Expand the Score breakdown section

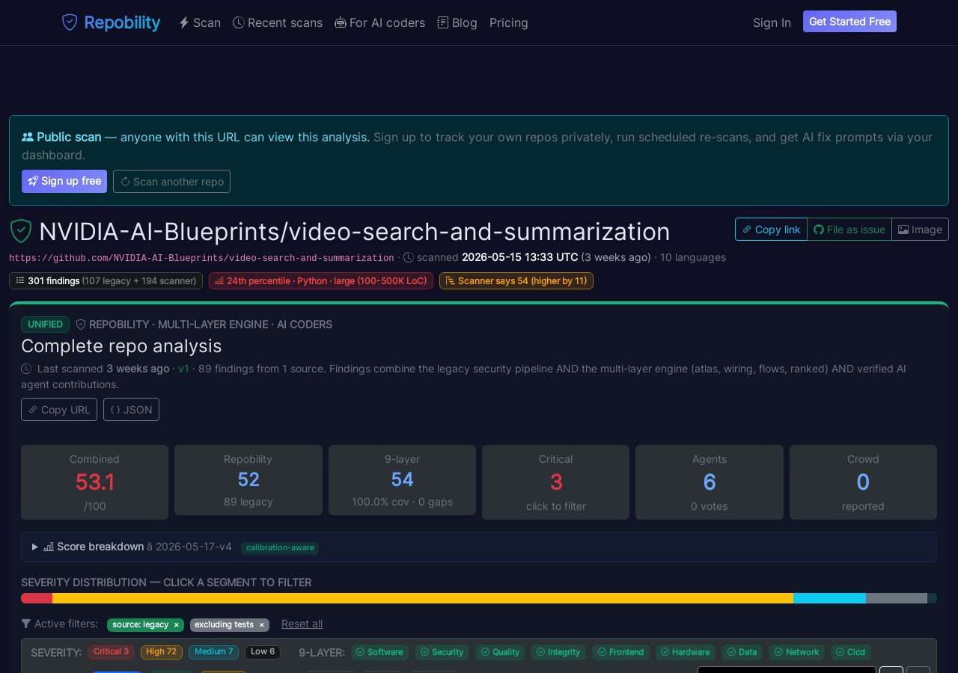[479, 547]
